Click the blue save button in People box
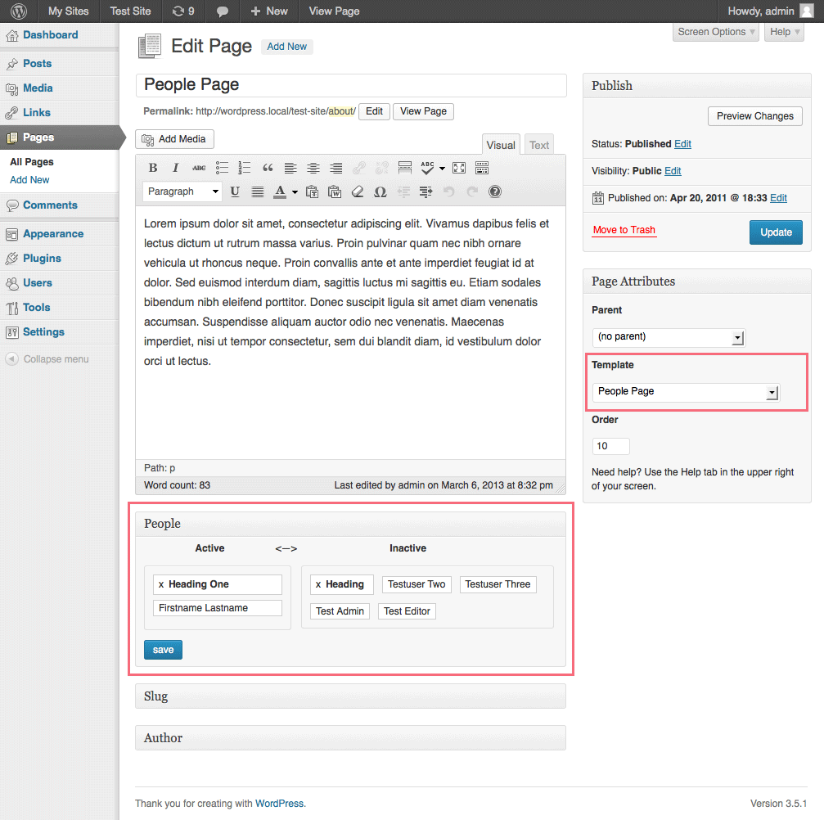Screen dimensions: 824x820 163,650
